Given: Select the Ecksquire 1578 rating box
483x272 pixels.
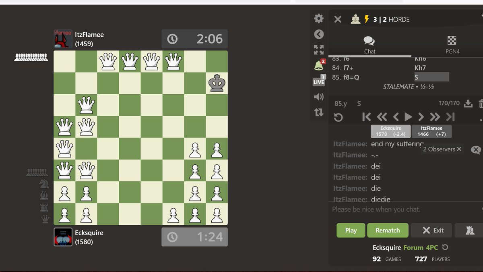Looking at the screenshot, I should [x=390, y=131].
